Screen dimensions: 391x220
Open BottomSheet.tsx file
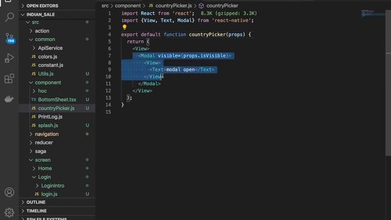coord(57,100)
